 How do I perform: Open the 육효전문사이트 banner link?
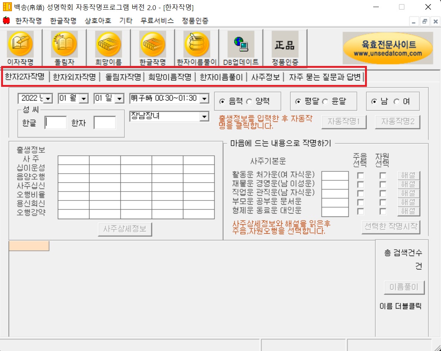coord(388,48)
